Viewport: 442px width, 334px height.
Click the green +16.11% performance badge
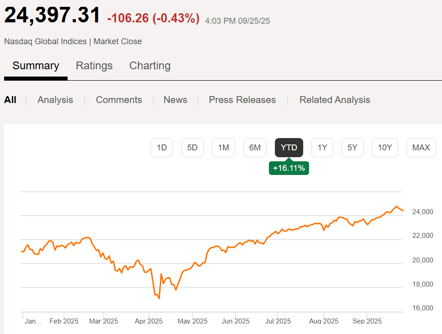[x=289, y=168]
